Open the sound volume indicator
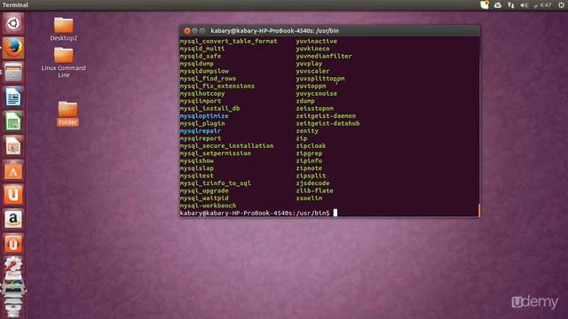This screenshot has height=319, width=568. coord(524,5)
